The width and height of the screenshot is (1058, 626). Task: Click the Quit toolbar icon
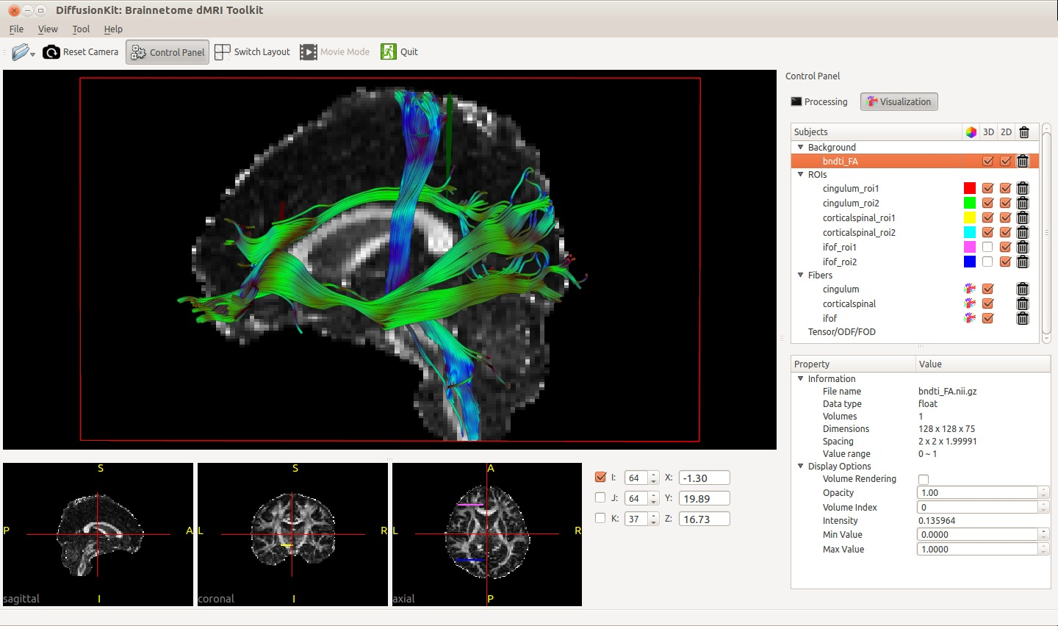[x=388, y=52]
